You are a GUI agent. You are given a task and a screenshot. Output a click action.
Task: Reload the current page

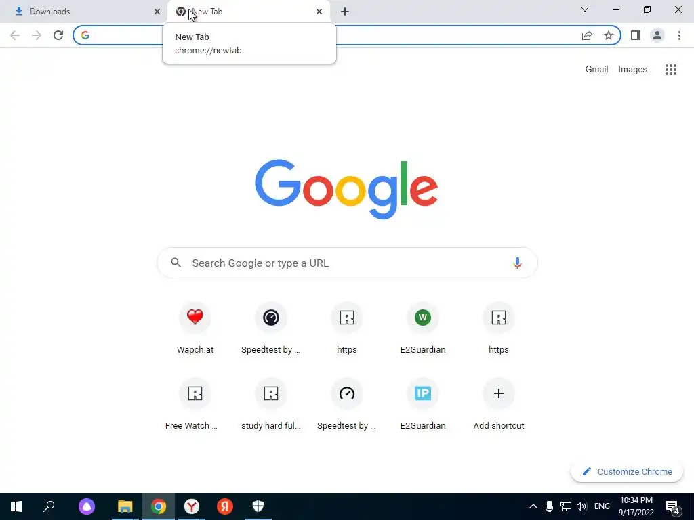pyautogui.click(x=58, y=35)
